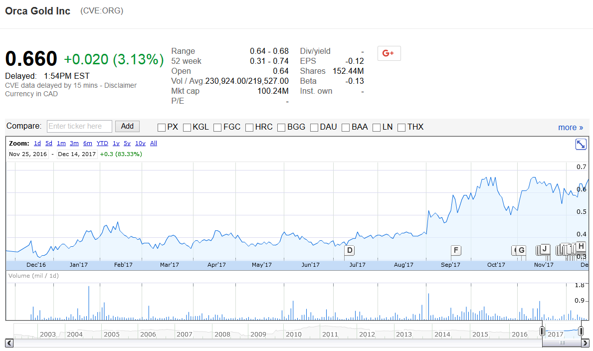Screen dimensions: 593x351
Task: Set chart zoom to 1y
Action: (116, 144)
